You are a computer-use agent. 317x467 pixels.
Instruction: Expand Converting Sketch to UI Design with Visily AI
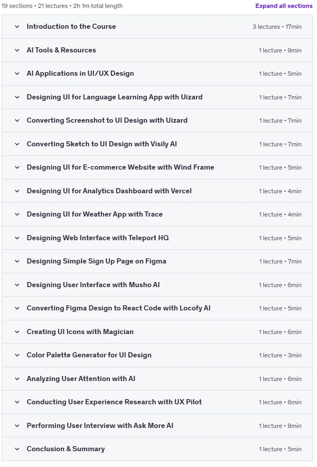coord(157,144)
